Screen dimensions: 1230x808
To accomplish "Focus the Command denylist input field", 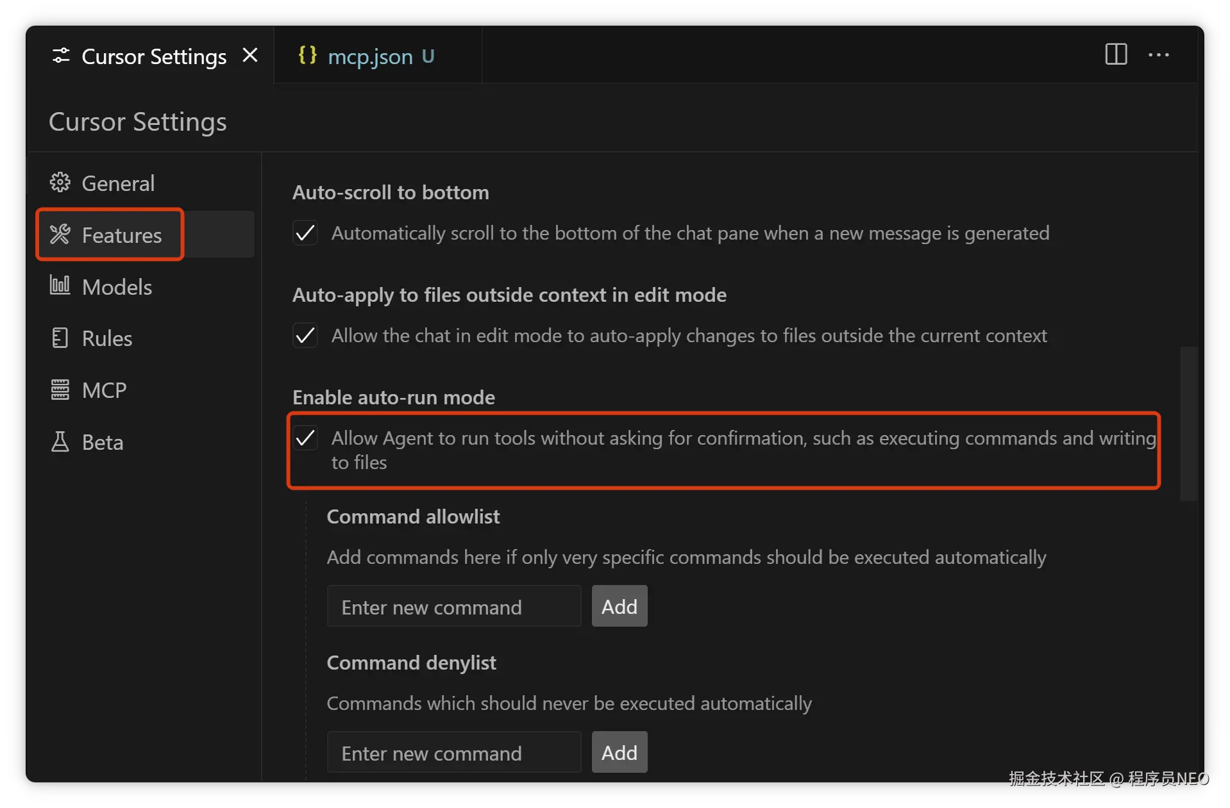I will tap(453, 752).
